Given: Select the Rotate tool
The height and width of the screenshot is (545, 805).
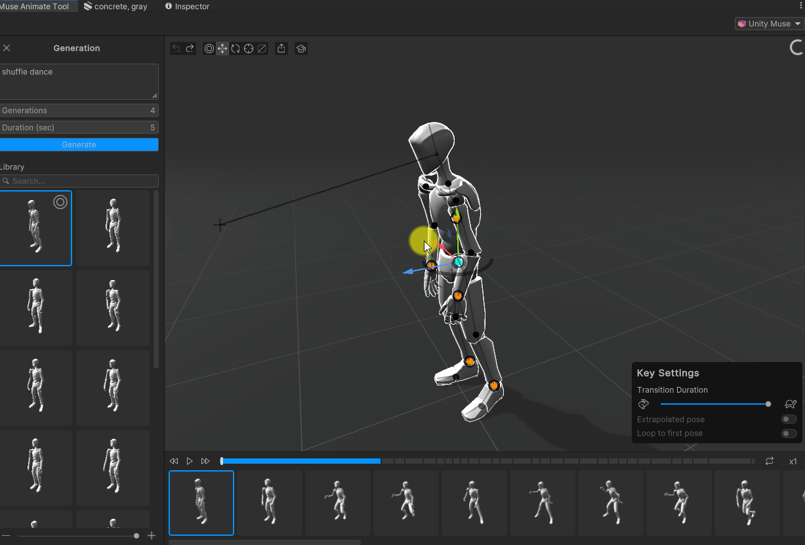Looking at the screenshot, I should click(x=236, y=49).
